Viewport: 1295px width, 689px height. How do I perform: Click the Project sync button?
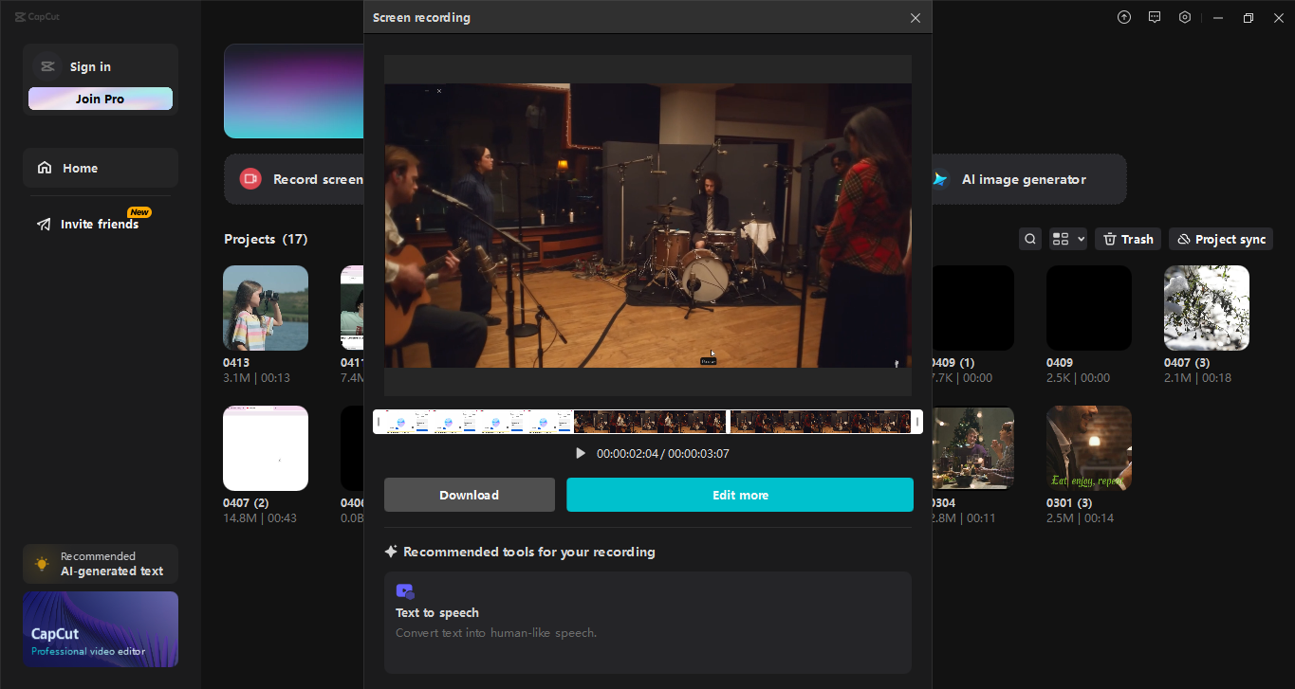pyautogui.click(x=1221, y=239)
